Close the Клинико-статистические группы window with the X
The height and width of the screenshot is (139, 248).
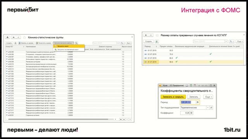point(132,37)
